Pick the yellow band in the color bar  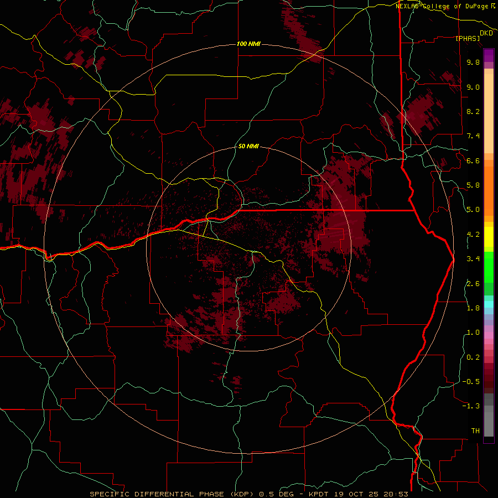coord(489,237)
